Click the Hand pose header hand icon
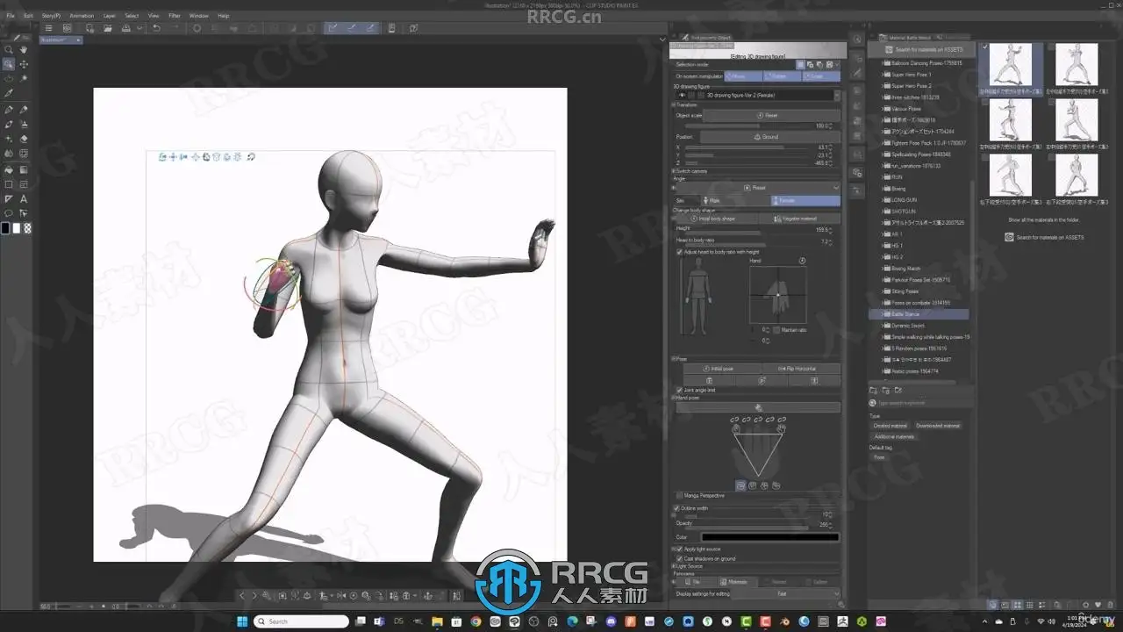The width and height of the screenshot is (1123, 632). pos(758,407)
